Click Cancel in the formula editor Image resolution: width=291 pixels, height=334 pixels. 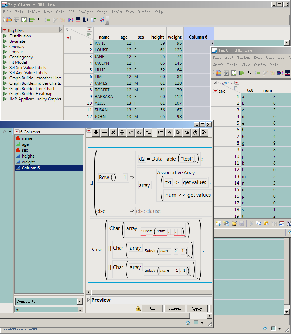click(175, 308)
